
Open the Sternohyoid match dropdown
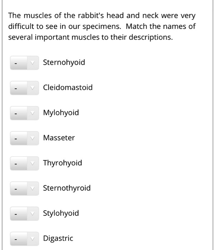point(24,63)
